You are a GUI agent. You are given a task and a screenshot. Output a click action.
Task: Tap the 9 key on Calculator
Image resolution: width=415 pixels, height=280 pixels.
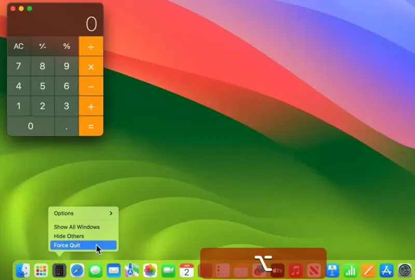coord(66,66)
